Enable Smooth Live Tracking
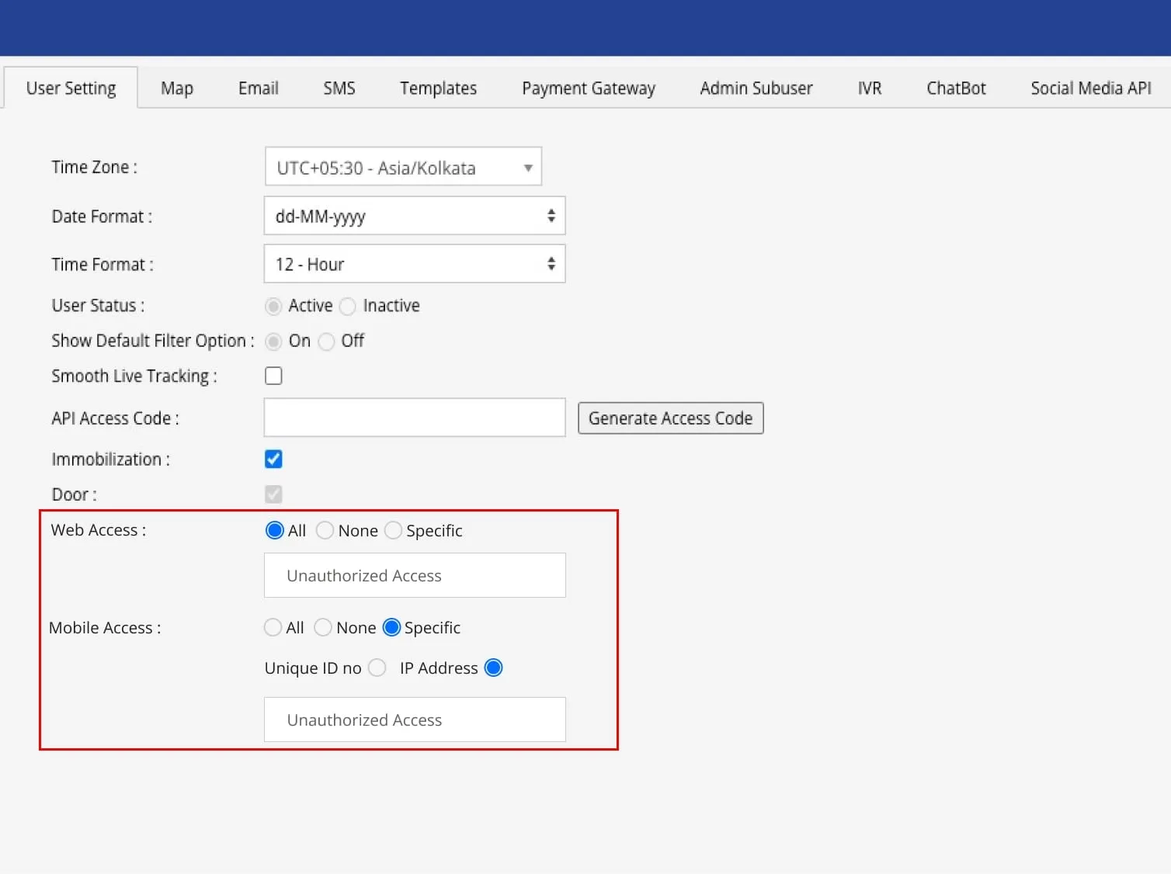This screenshot has width=1171, height=874. (x=273, y=375)
